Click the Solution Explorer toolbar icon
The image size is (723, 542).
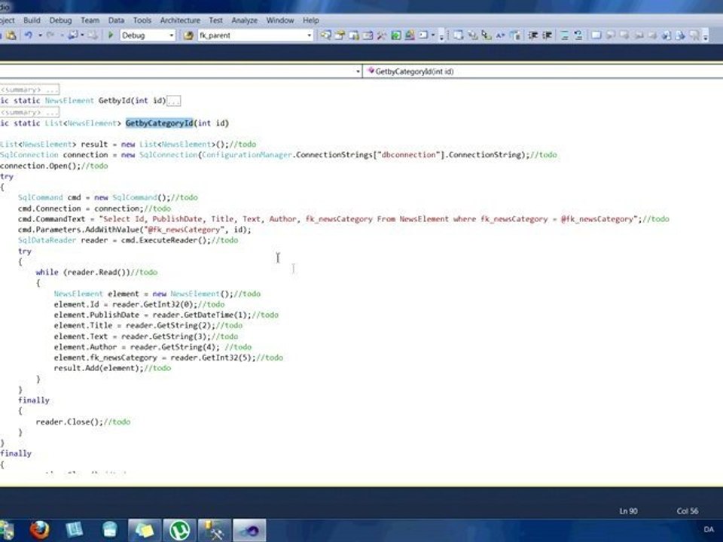326,35
